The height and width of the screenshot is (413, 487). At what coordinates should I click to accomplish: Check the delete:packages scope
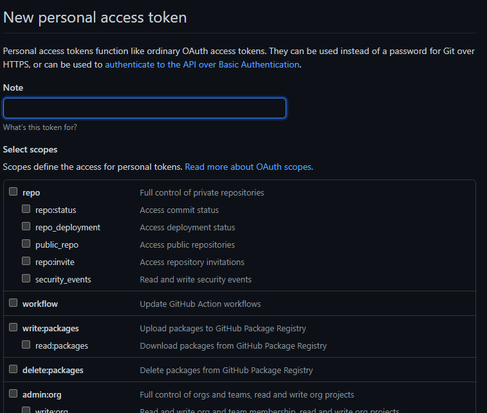pos(13,369)
